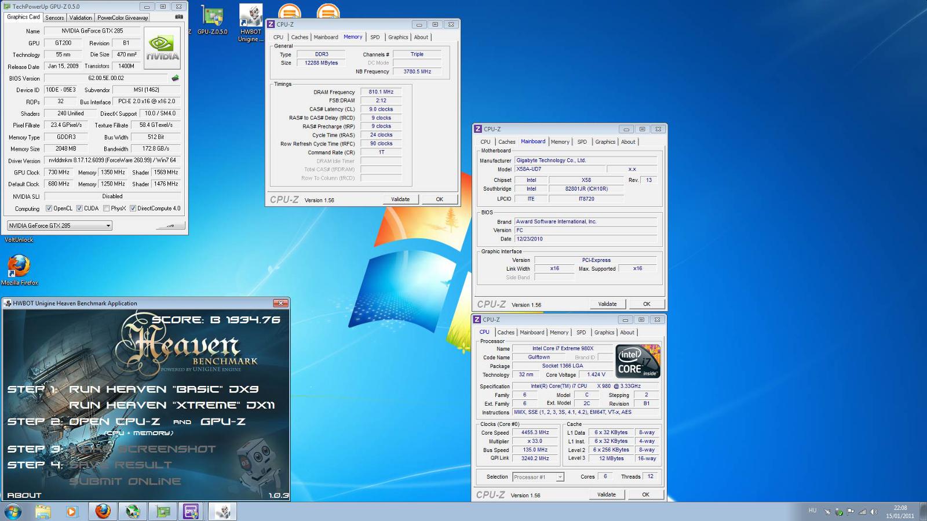
Task: Click the Memory Size 2048 MB field
Action: [x=65, y=149]
